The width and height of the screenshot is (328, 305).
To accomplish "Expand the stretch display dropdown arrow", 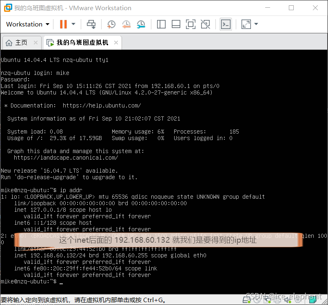I will [256, 24].
